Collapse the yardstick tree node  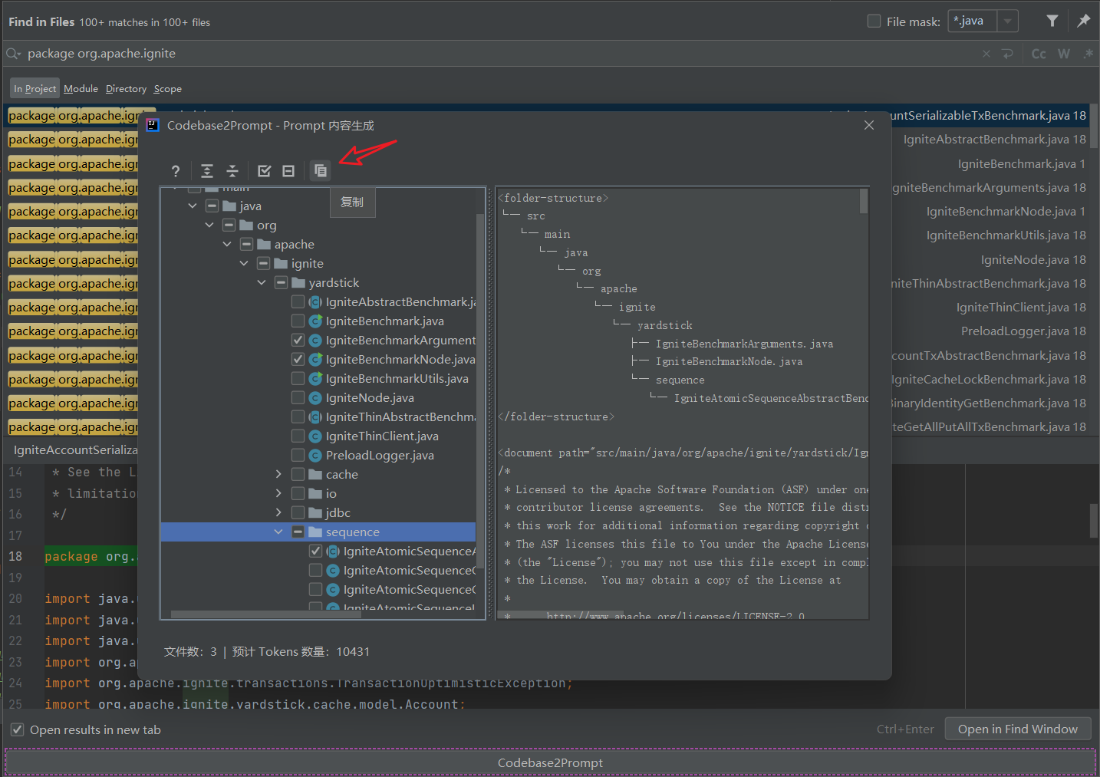point(262,282)
